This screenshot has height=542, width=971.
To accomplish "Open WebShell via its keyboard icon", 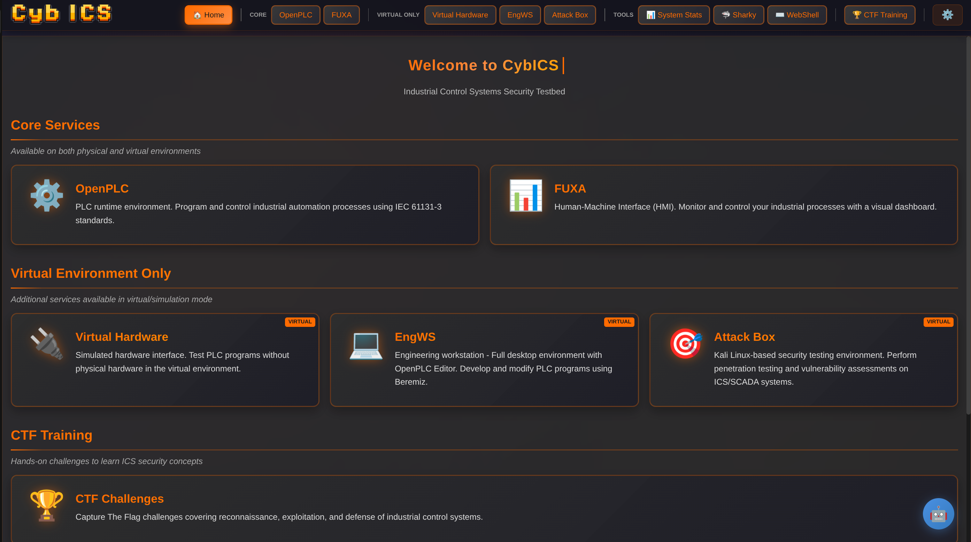I will [779, 15].
